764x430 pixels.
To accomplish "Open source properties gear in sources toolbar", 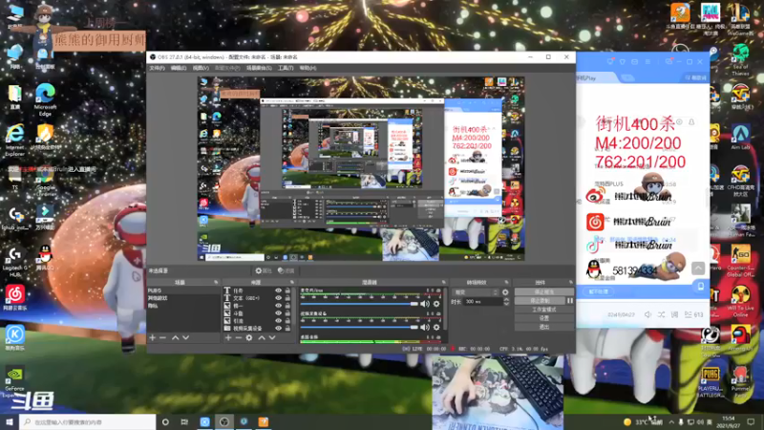I will tap(249, 337).
